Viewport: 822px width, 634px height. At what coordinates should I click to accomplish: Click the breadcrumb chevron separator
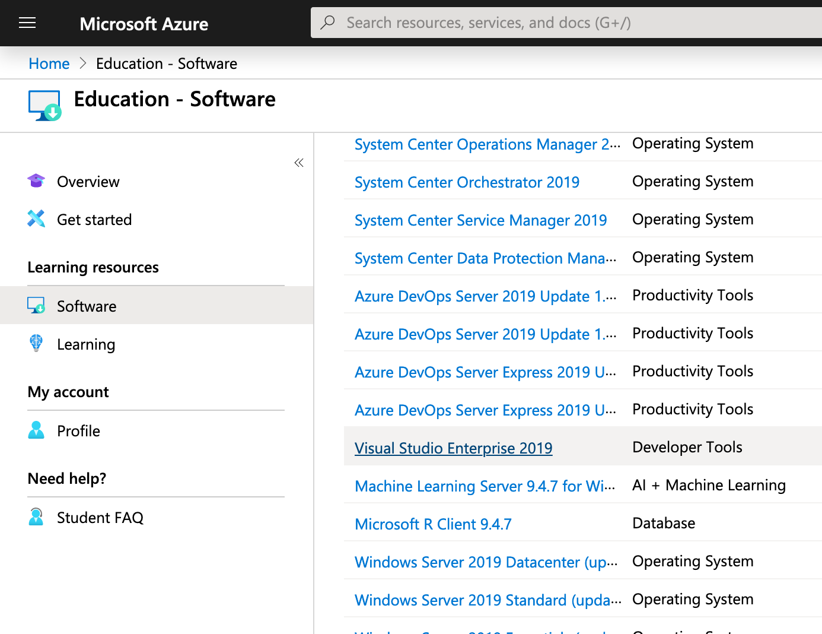click(x=82, y=64)
